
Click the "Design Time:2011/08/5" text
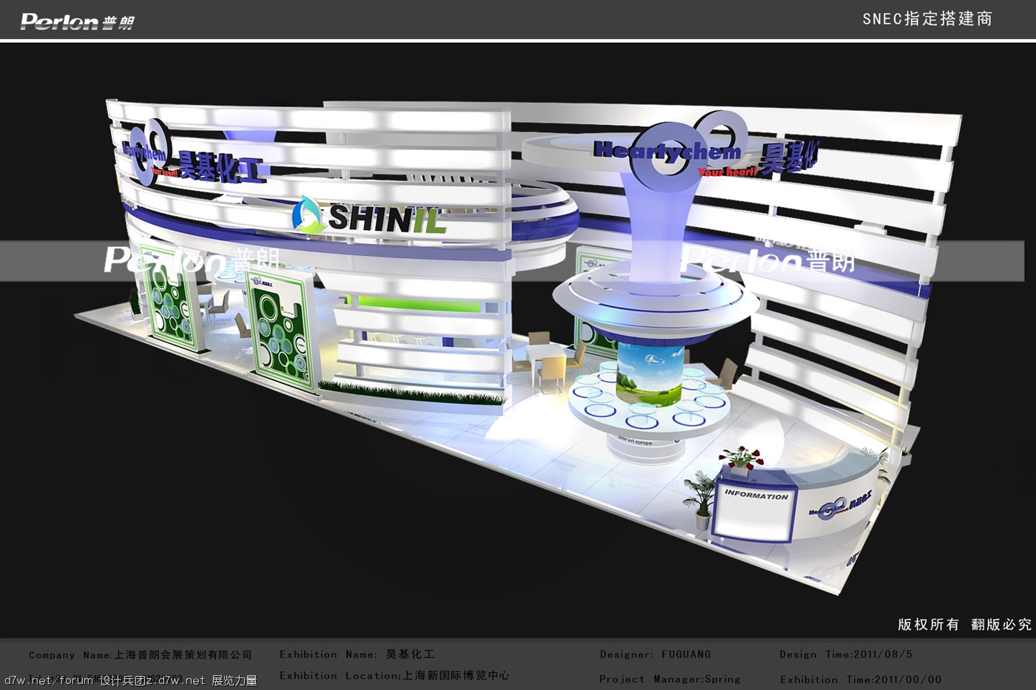tap(846, 654)
